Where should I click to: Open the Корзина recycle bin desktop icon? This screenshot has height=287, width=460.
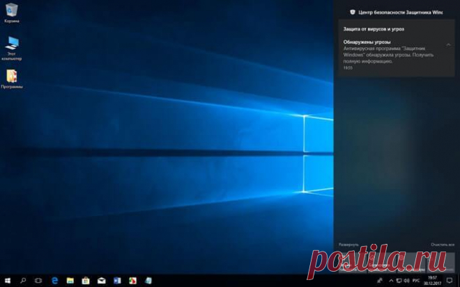point(11,13)
